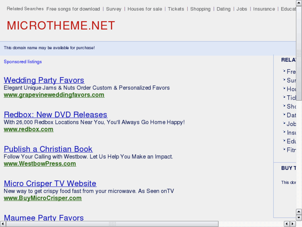Click sidebar arrow icon next to 'Tic'

(284, 97)
